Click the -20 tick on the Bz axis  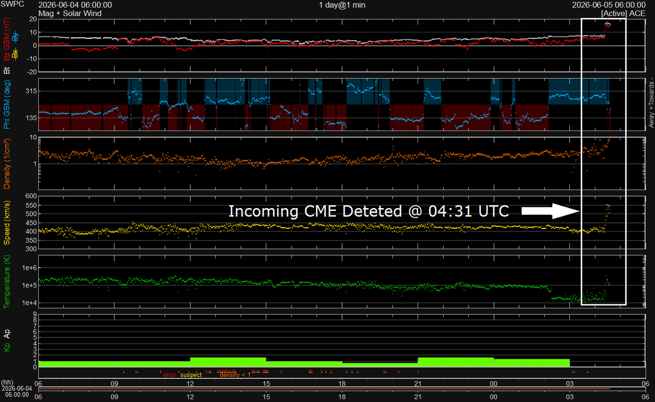31,72
